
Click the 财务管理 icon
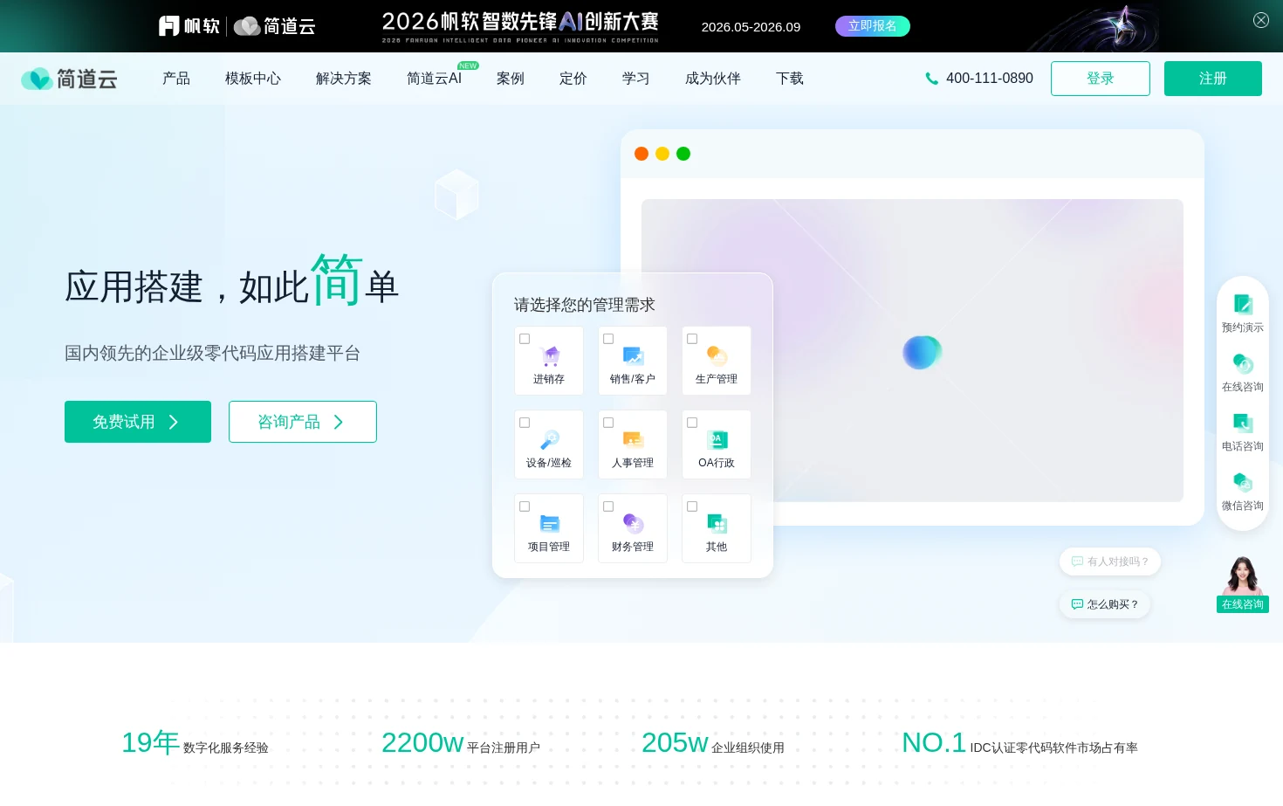[x=633, y=523]
